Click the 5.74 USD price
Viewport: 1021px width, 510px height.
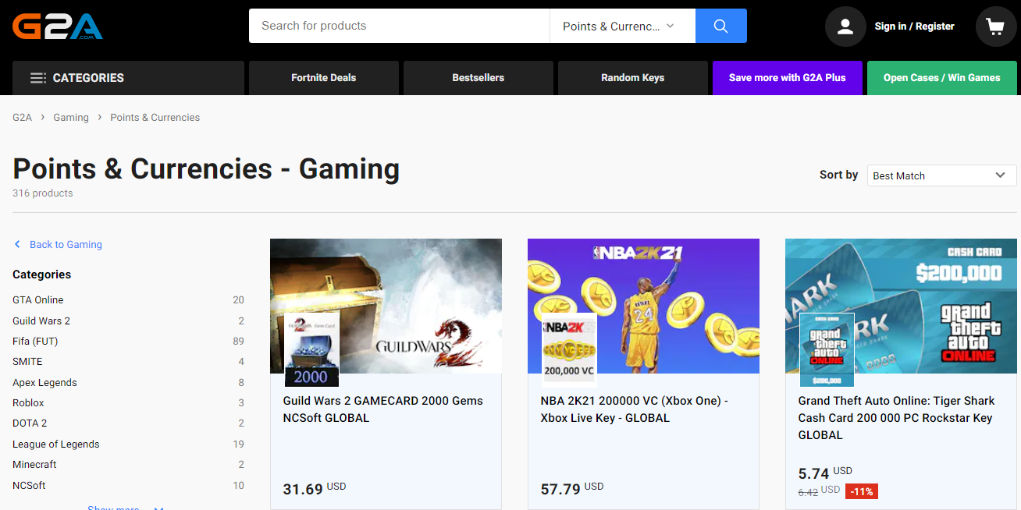(x=825, y=473)
